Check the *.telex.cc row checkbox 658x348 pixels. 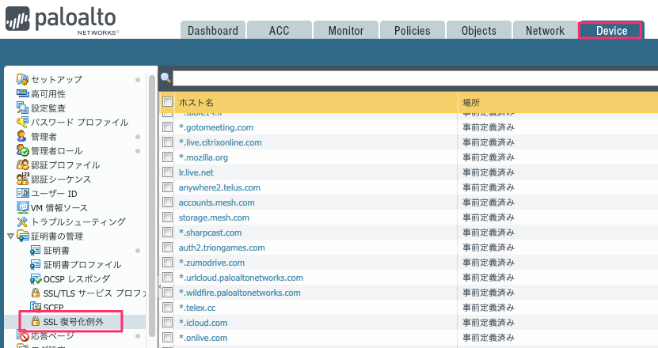pyautogui.click(x=167, y=308)
